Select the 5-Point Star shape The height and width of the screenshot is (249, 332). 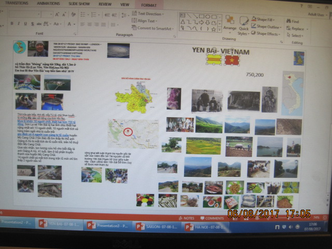[x=214, y=29]
